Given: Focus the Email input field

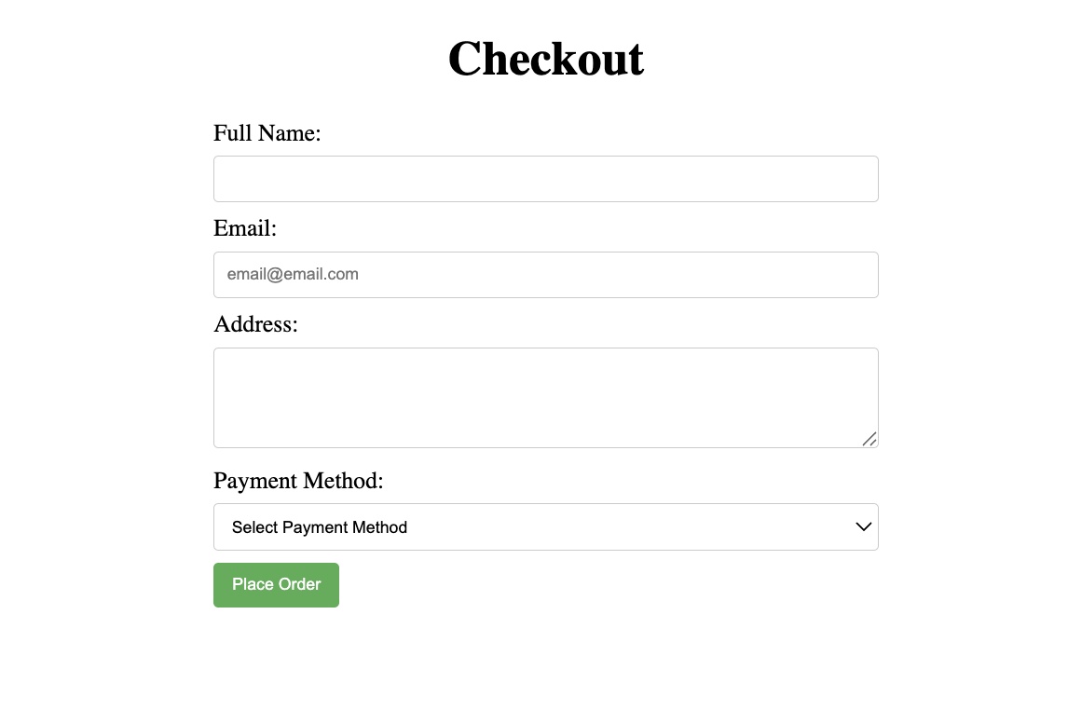Looking at the screenshot, I should 545,275.
